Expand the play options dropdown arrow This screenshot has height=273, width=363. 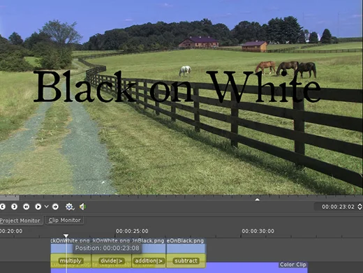coord(46,206)
